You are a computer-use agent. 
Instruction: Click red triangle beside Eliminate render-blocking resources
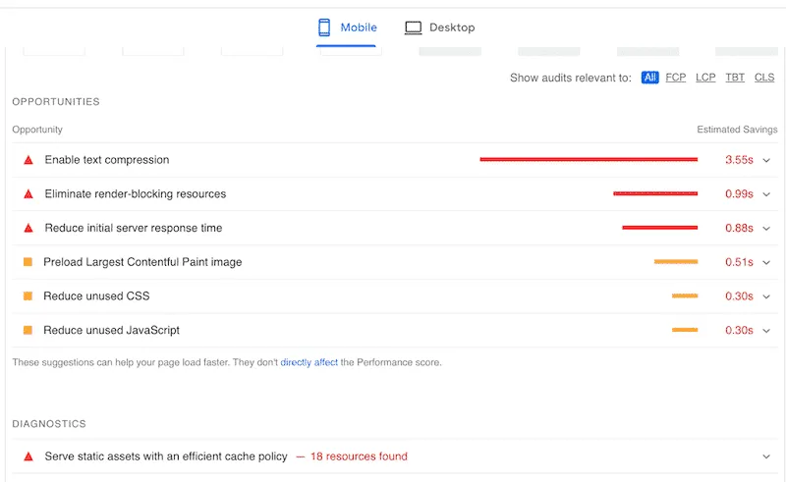(x=28, y=194)
